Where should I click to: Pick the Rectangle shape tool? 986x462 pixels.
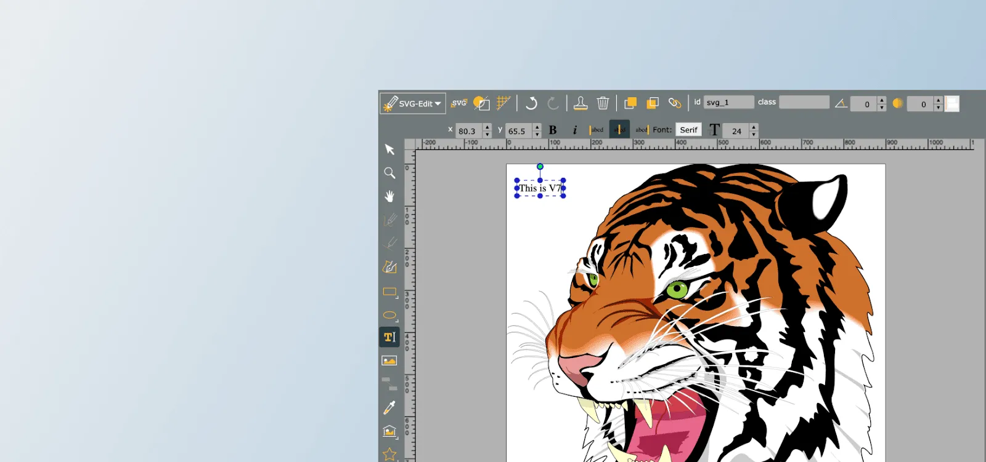389,292
